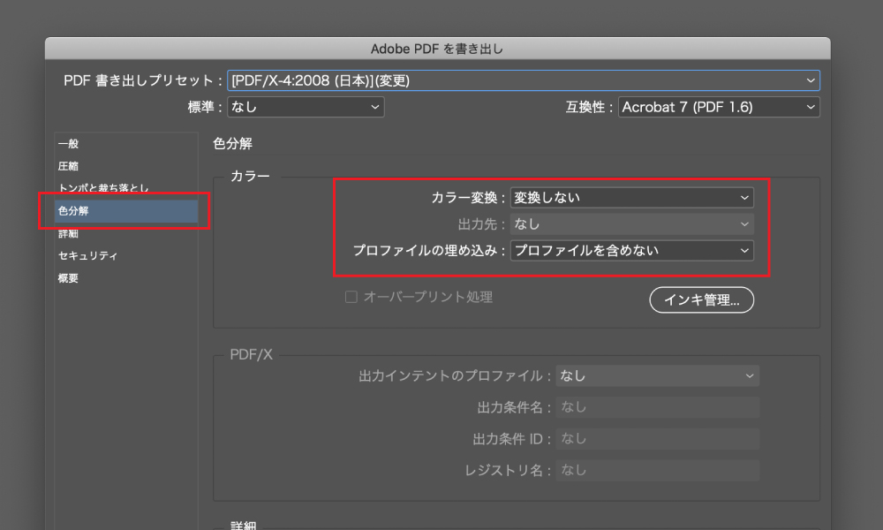Click the Adobe PDF を書き出し title bar
The height and width of the screenshot is (530, 883).
point(437,48)
